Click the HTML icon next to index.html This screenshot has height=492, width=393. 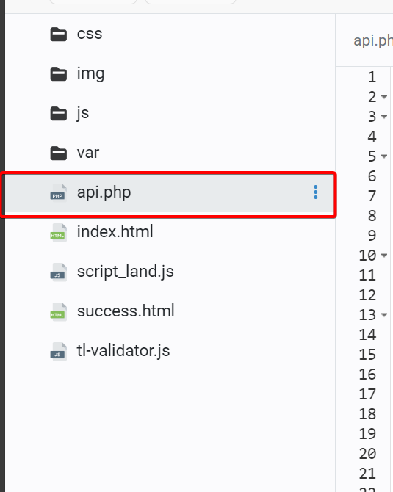pyautogui.click(x=58, y=232)
